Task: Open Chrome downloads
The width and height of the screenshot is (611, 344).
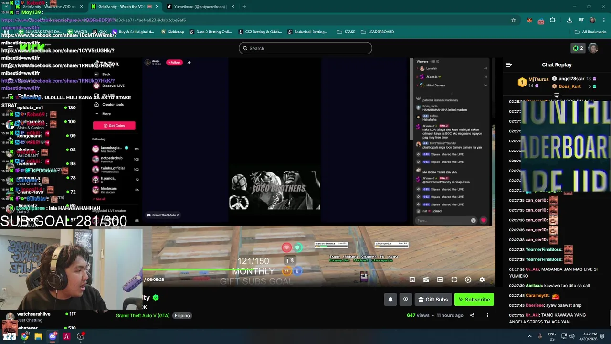Action: (x=569, y=20)
